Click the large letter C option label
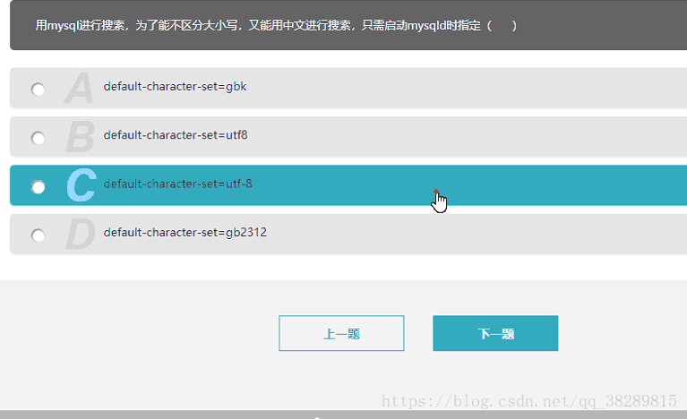 pos(82,185)
